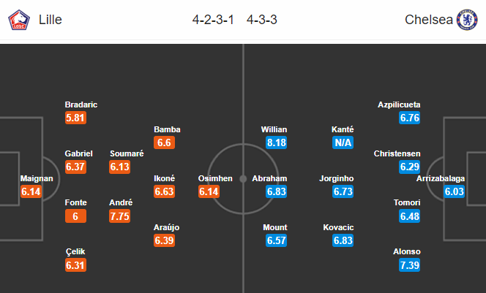Open Willian's 8.18 rating badge
This screenshot has width=486, height=293.
(276, 142)
